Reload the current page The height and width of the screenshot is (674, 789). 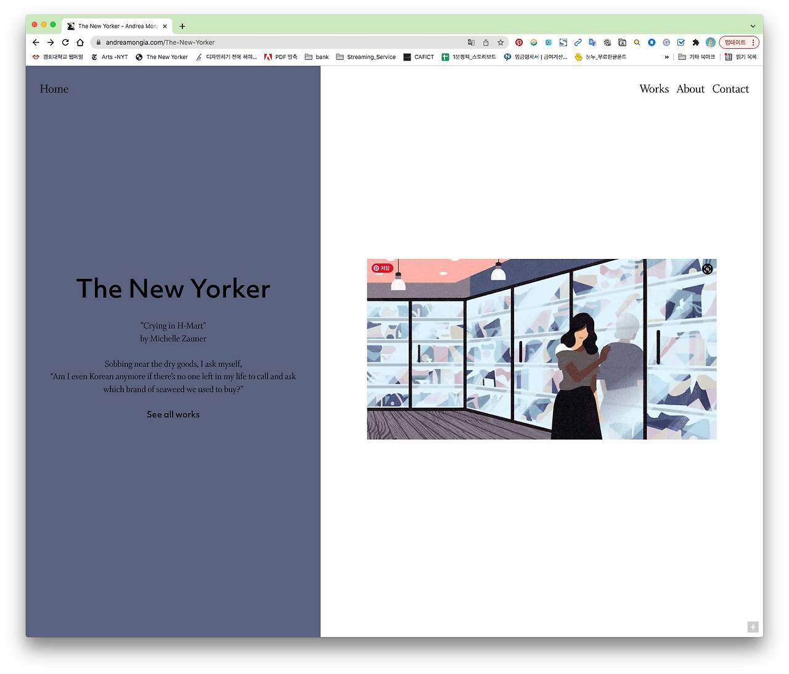pyautogui.click(x=65, y=43)
